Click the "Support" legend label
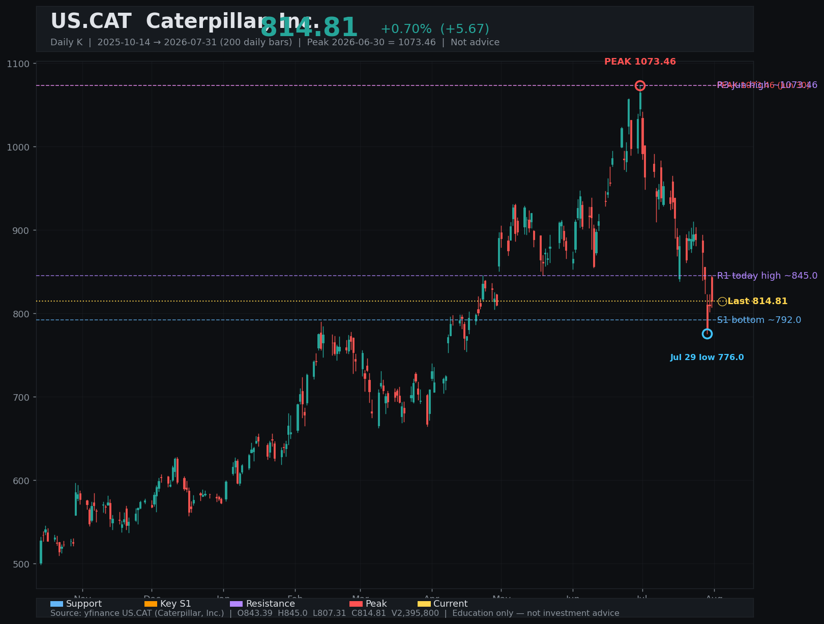824x624 pixels. coord(84,604)
